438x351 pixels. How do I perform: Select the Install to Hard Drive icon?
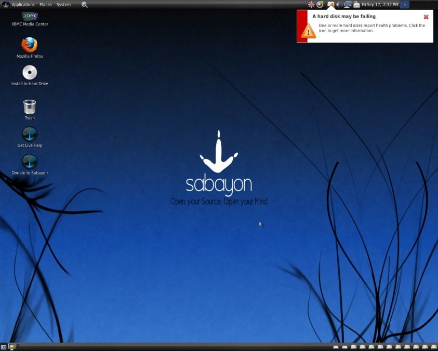[x=30, y=75]
